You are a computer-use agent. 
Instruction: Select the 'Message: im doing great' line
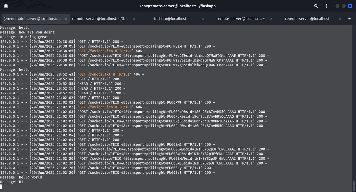[x=24, y=37]
